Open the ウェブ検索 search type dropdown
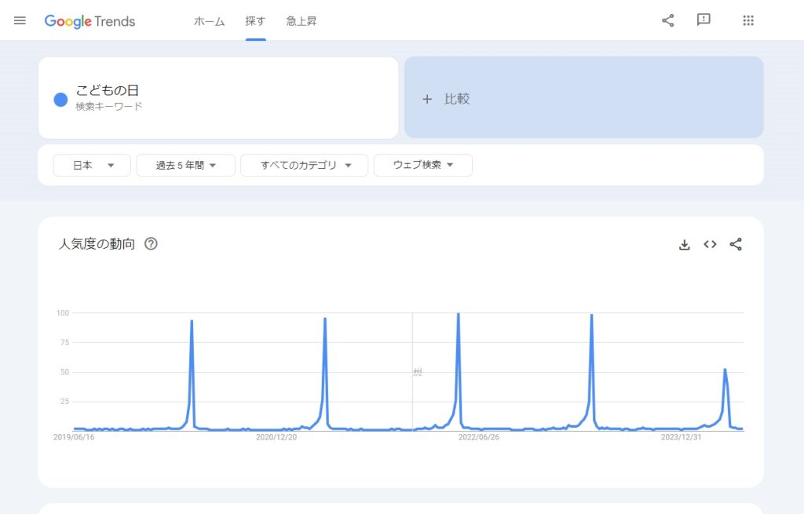Image resolution: width=804 pixels, height=514 pixels. point(423,165)
